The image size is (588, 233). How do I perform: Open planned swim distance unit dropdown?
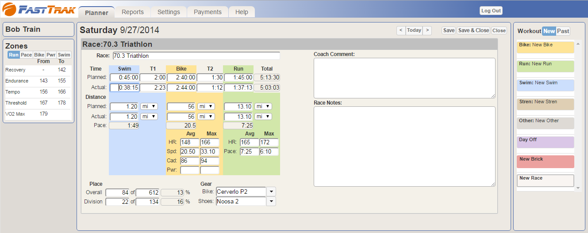[x=149, y=106]
